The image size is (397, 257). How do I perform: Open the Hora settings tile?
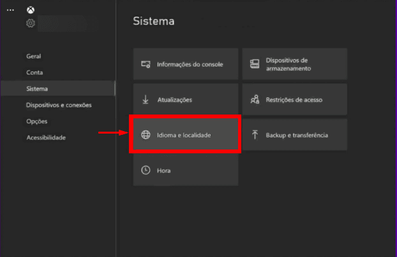(185, 170)
